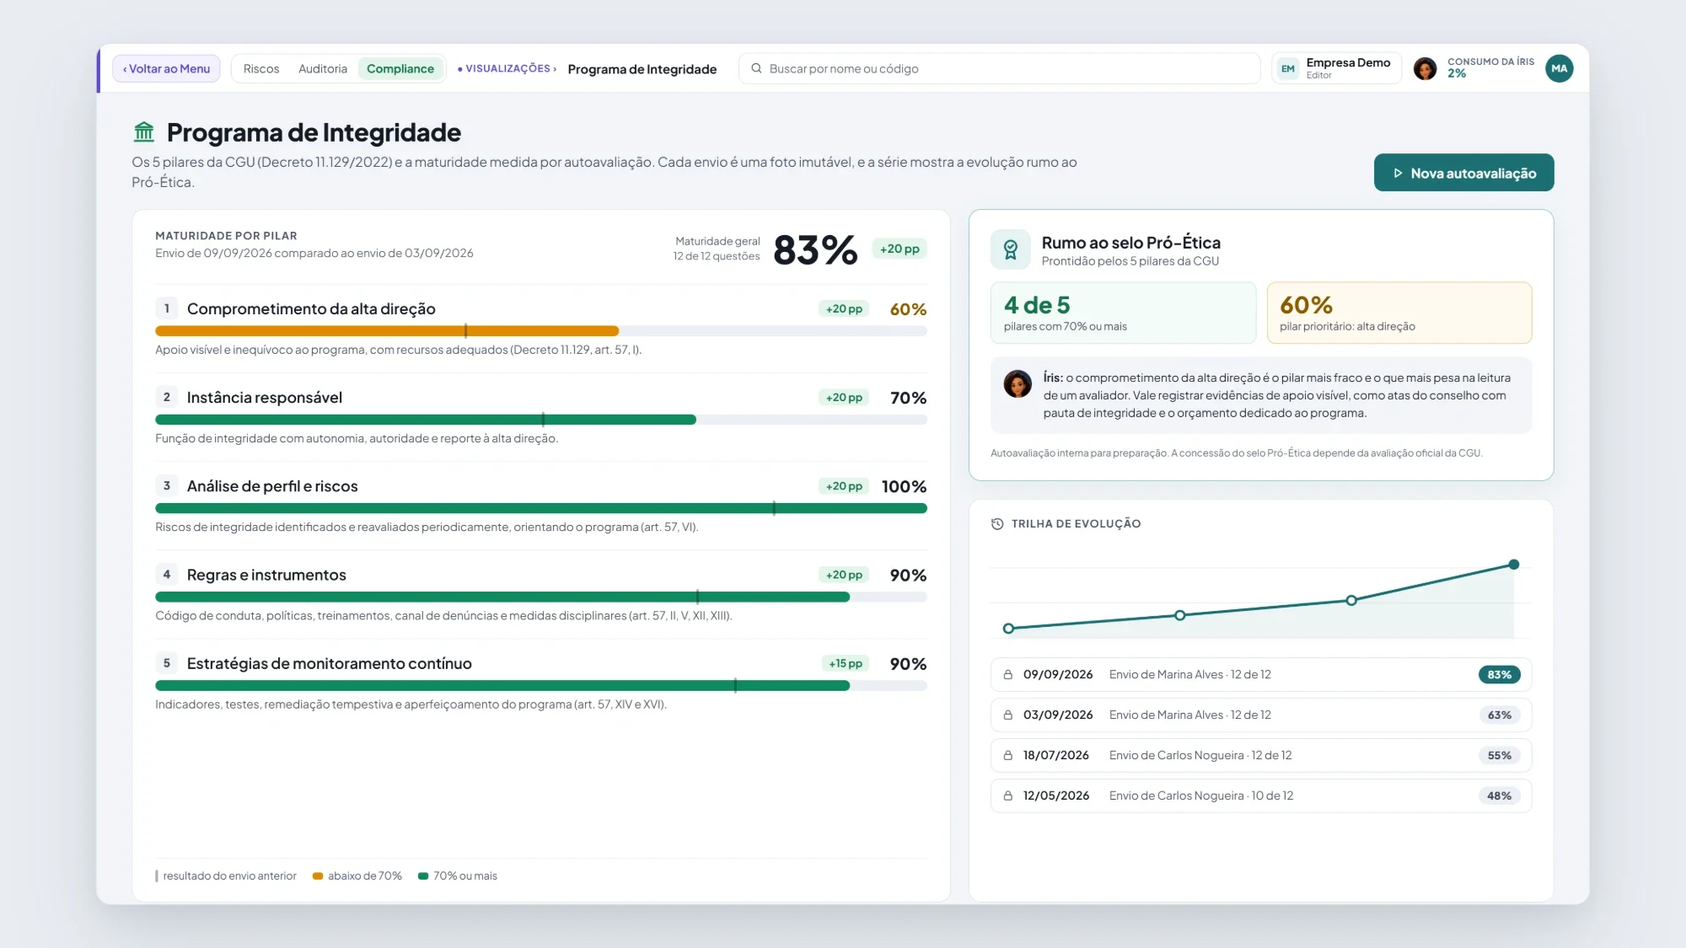Go back with Voltar ao Menu
Screen dimensions: 1686x948
coord(166,68)
